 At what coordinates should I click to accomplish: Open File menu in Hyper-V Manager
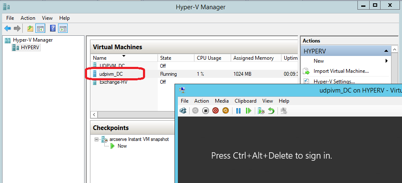[x=10, y=18]
